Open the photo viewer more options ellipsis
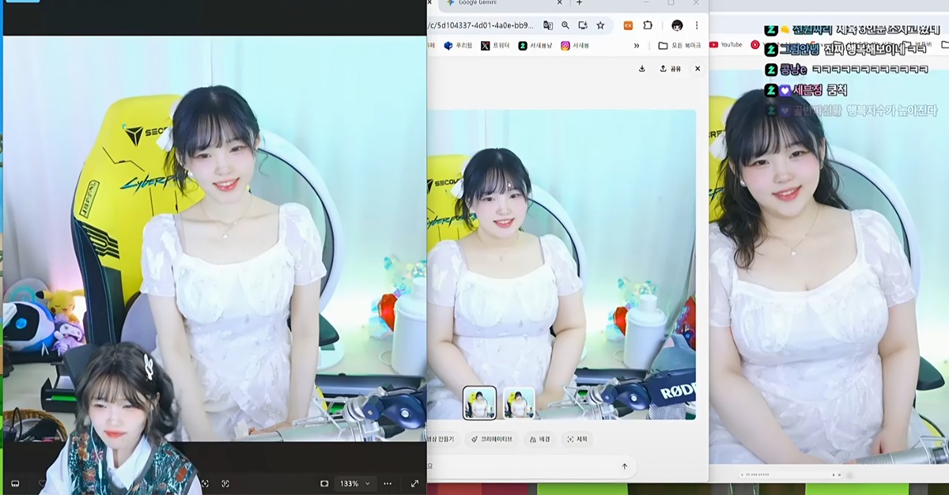The image size is (949, 495). pos(388,483)
